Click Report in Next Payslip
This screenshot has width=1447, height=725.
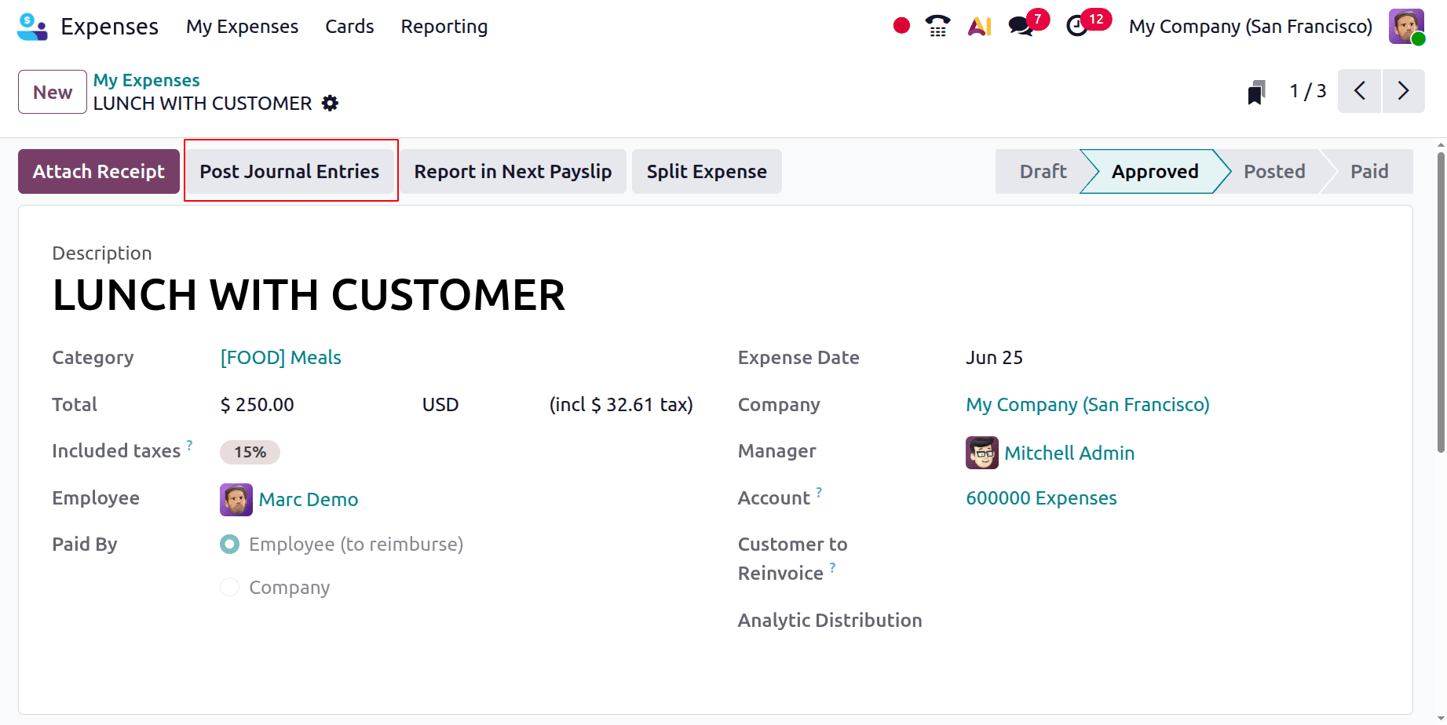(x=513, y=172)
